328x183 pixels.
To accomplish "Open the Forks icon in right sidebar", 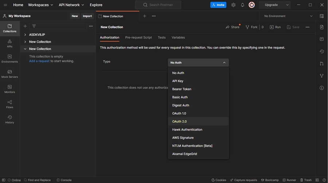I will coord(322,76).
